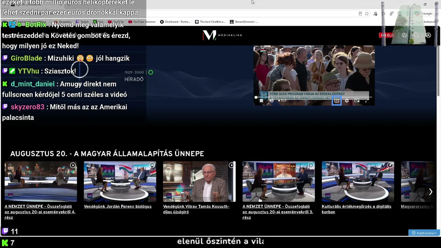Open the user profile account icon
The width and height of the screenshot is (441, 248).
point(428,35)
